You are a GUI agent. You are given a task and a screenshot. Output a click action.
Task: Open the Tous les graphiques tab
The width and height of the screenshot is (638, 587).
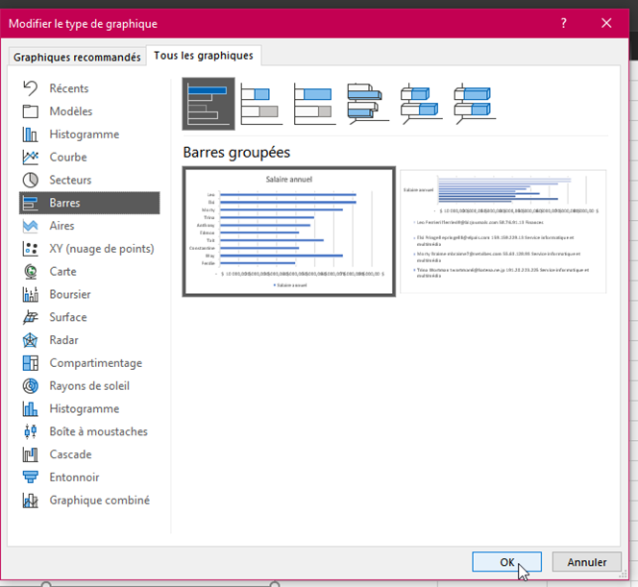pyautogui.click(x=206, y=56)
